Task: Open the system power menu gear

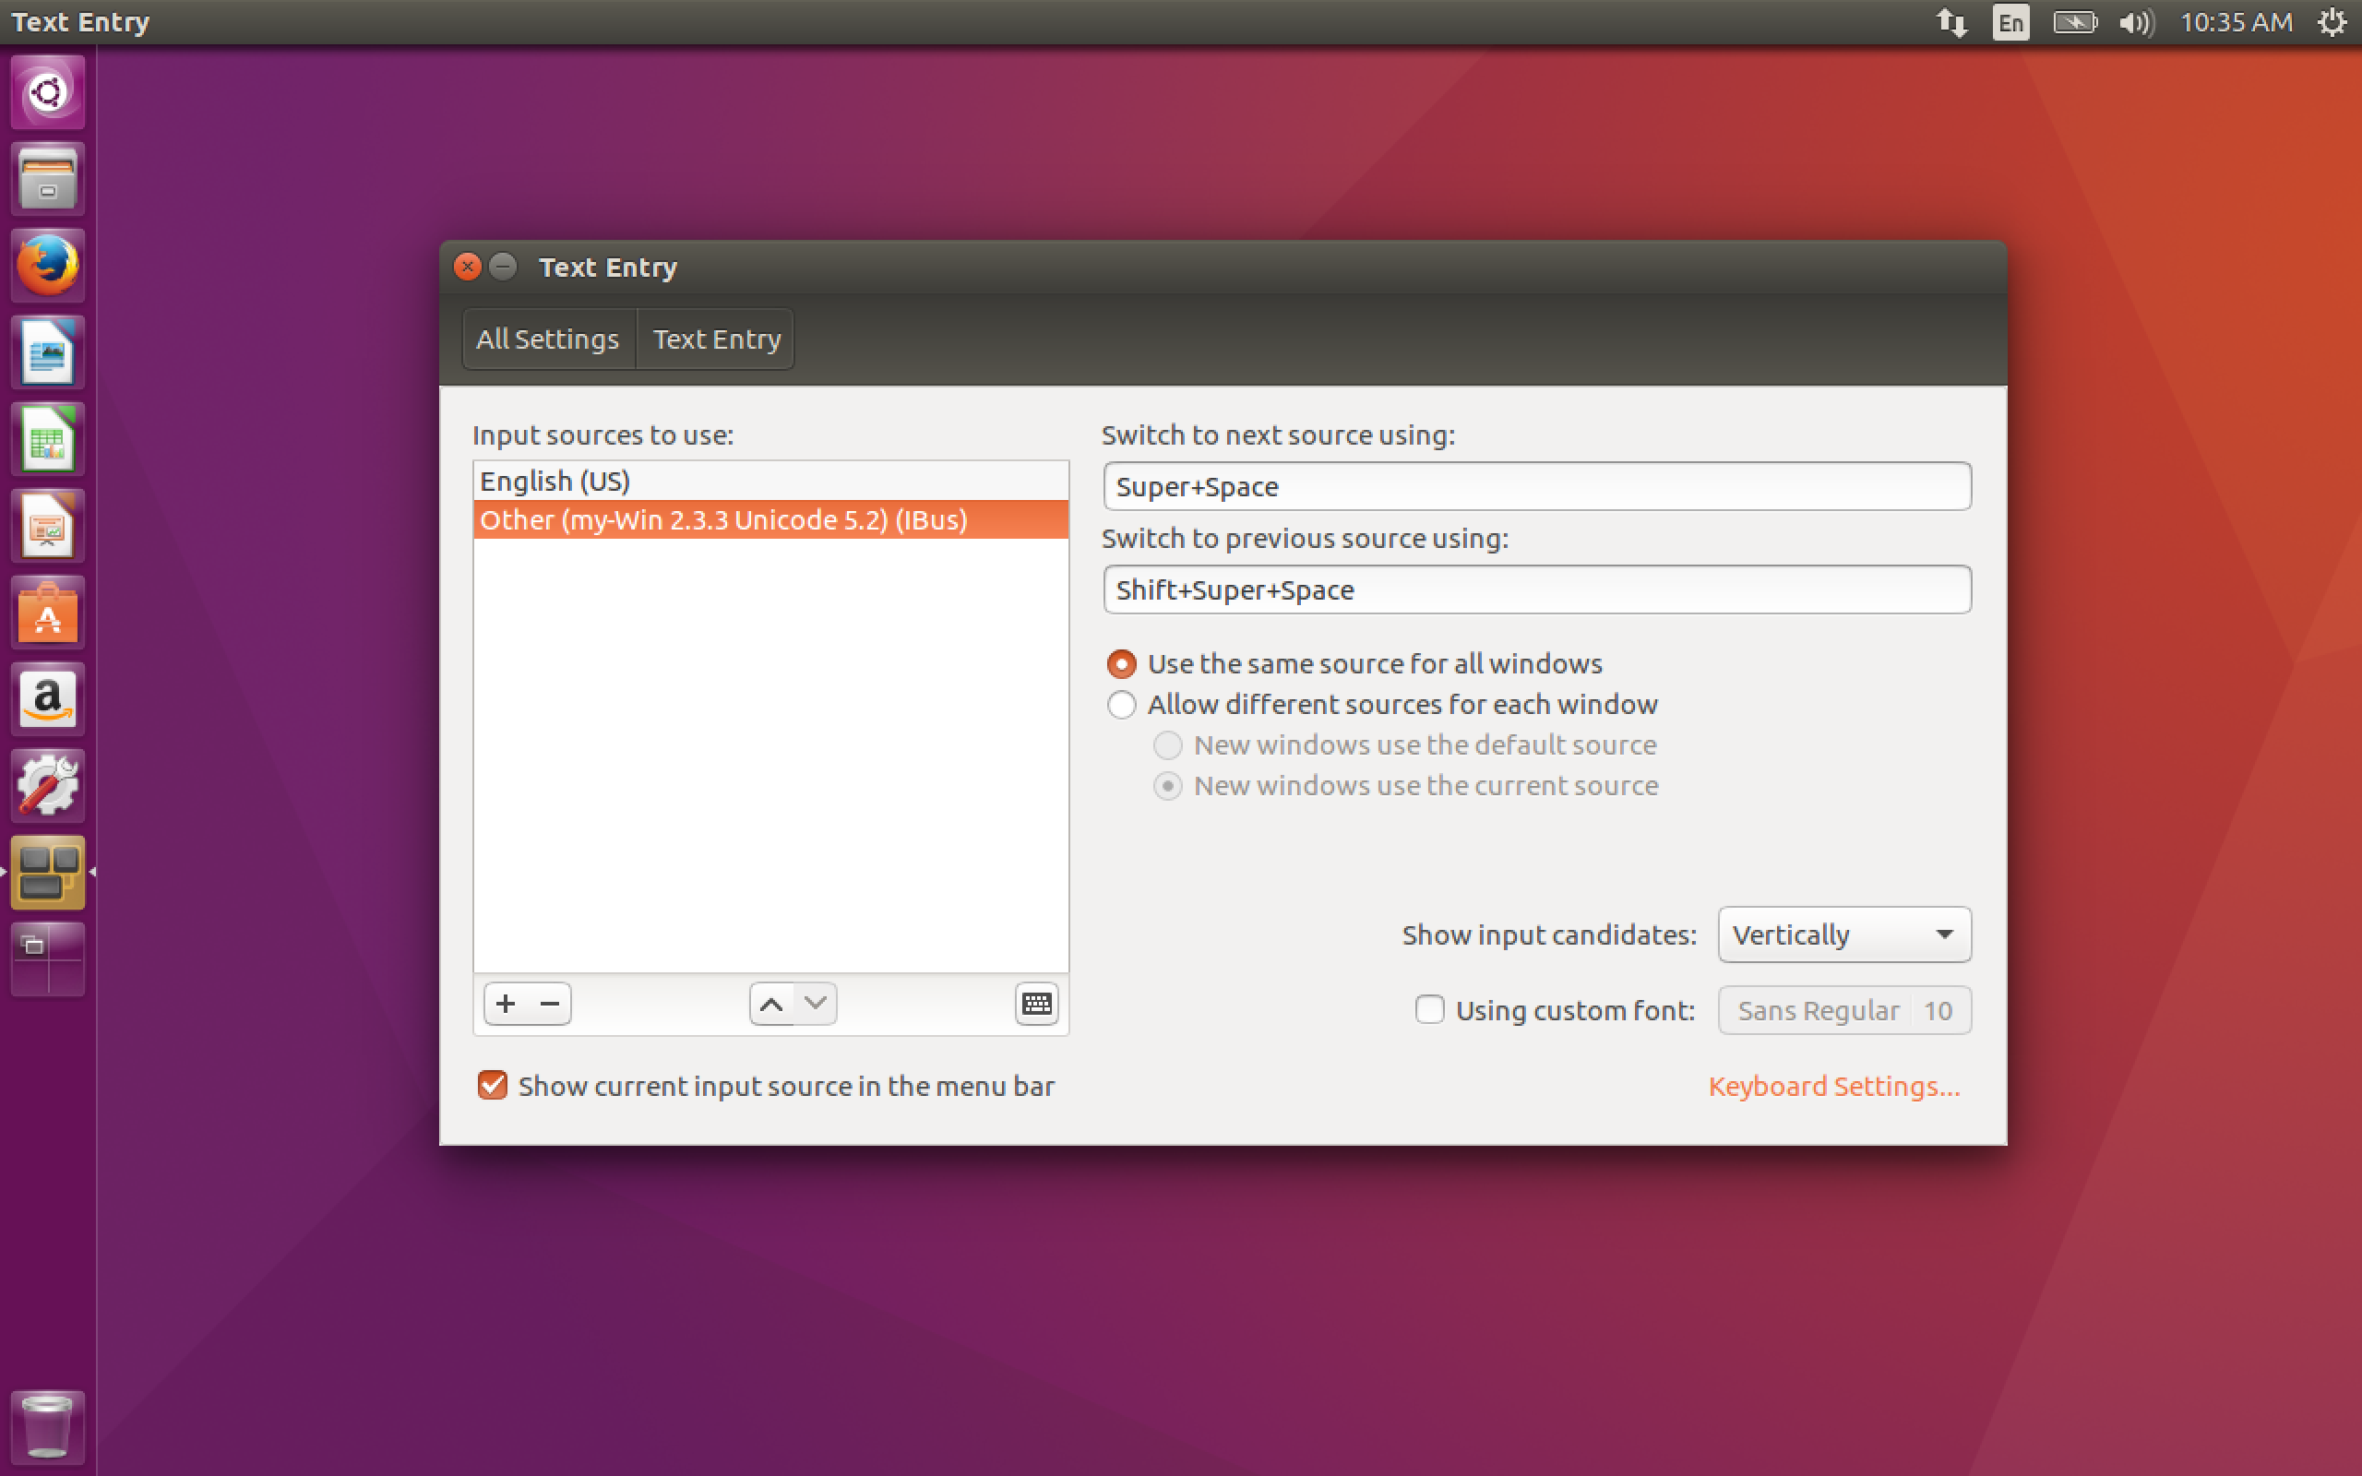Action: click(x=2332, y=22)
